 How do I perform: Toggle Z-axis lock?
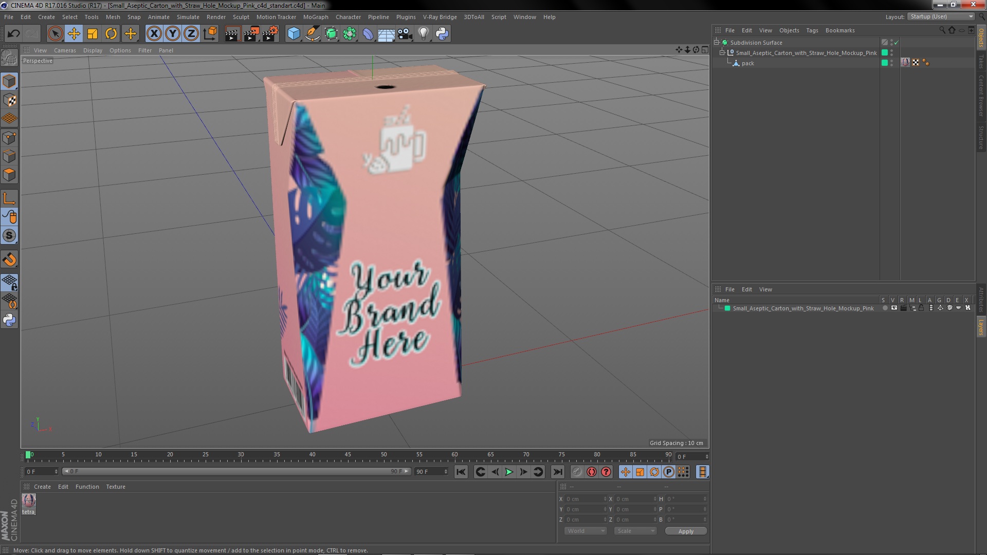click(x=191, y=34)
